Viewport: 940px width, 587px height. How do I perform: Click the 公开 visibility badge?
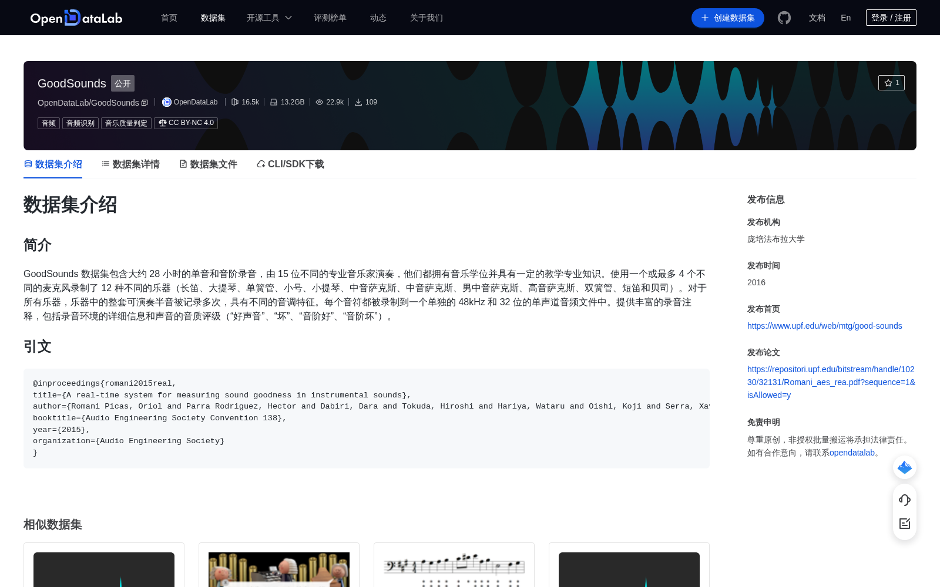(x=123, y=83)
